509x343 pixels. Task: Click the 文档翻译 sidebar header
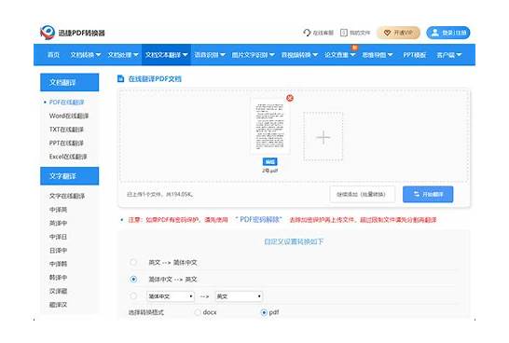point(70,82)
